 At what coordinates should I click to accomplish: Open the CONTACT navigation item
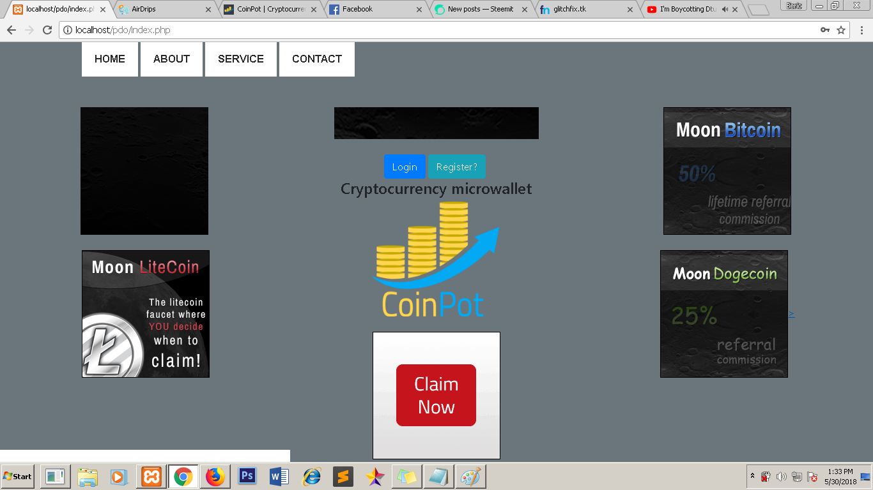point(317,59)
